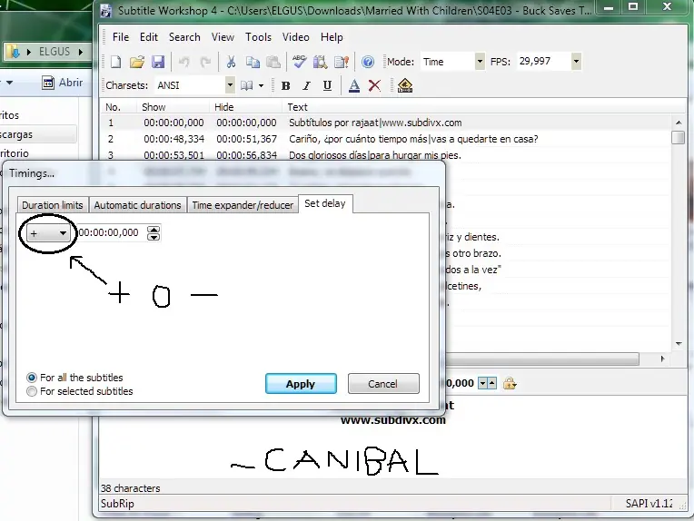
Task: Click the delay time spinner arrows
Action: (154, 233)
